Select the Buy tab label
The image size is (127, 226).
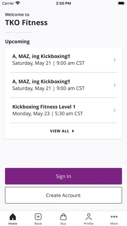point(63,223)
